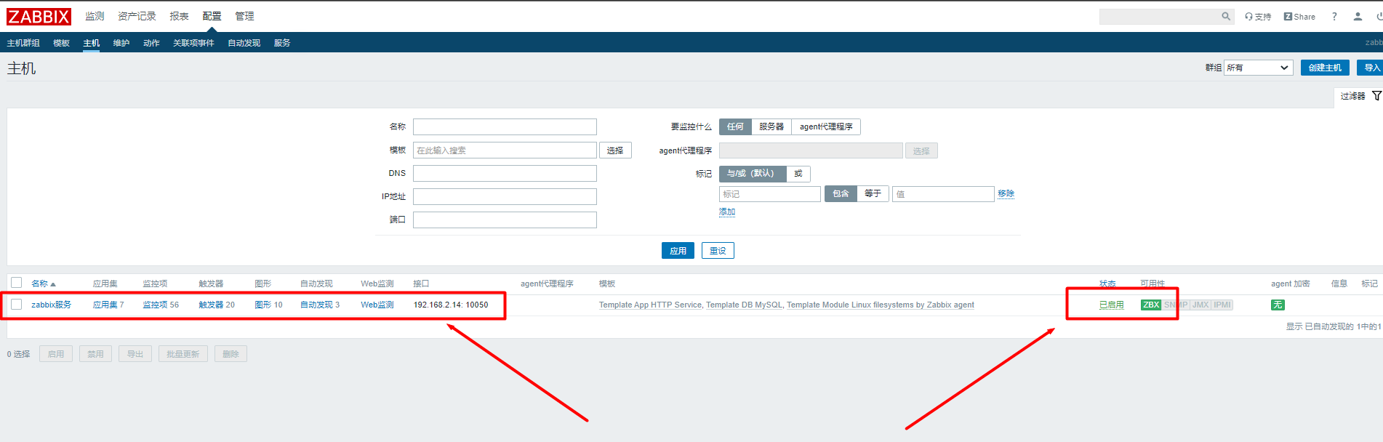Switch to 维护 submenu
The image size is (1383, 442).
(121, 43)
